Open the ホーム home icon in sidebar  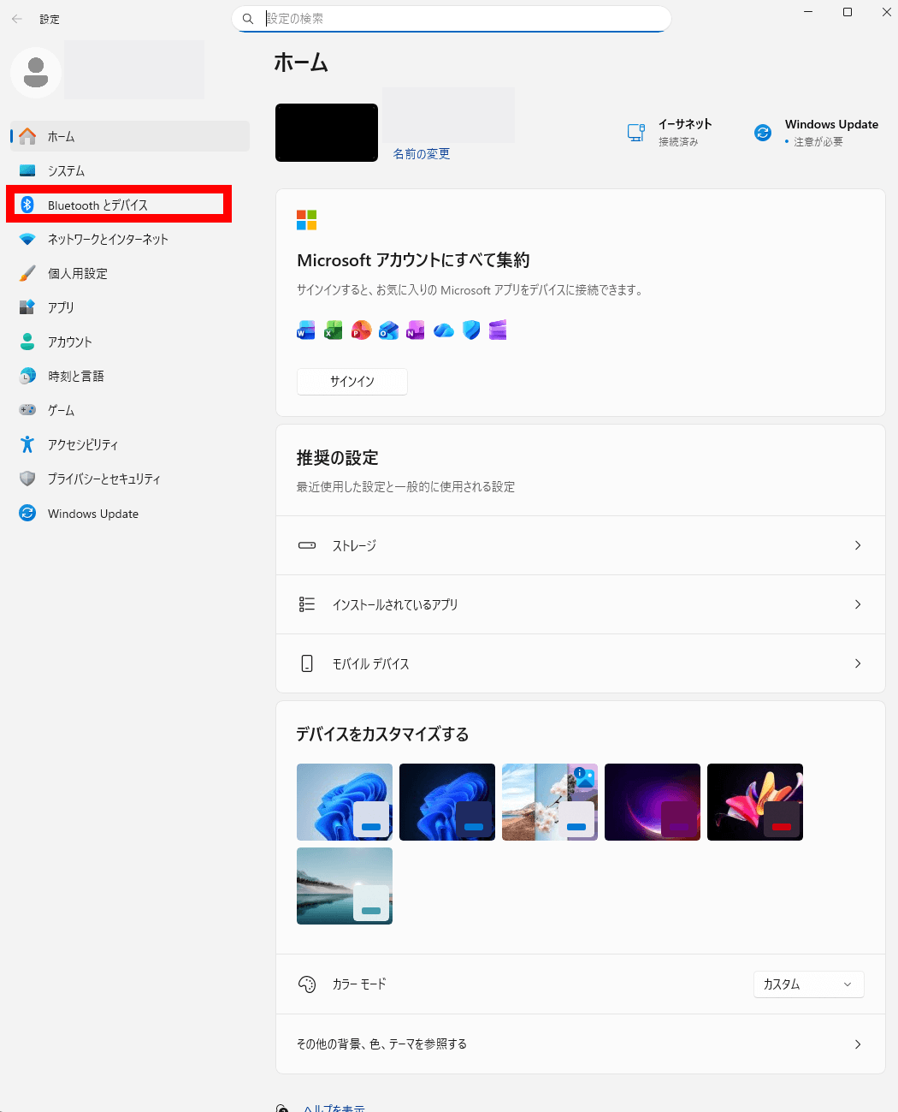(x=27, y=136)
